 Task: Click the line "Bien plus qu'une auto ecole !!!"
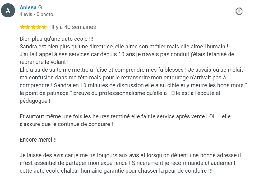point(56,39)
